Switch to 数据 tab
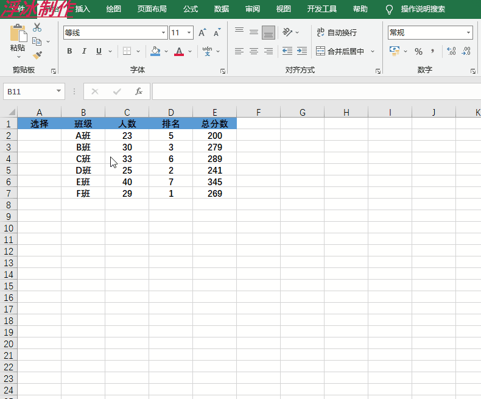The width and height of the screenshot is (481, 399). 222,9
